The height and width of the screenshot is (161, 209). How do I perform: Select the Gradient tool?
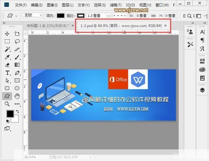click(x=17, y=65)
